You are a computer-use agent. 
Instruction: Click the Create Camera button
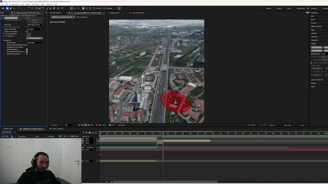pyautogui.click(x=34, y=38)
